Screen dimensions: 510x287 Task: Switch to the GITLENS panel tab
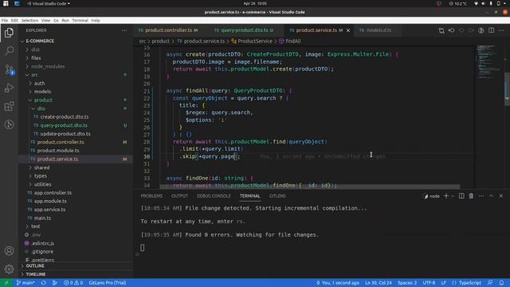click(277, 196)
